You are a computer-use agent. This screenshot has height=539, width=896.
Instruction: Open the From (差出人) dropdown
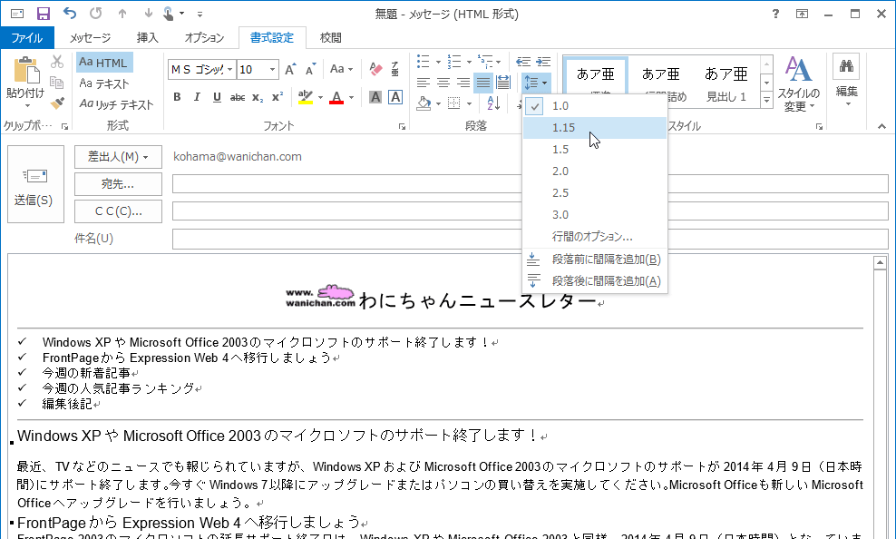click(x=118, y=157)
